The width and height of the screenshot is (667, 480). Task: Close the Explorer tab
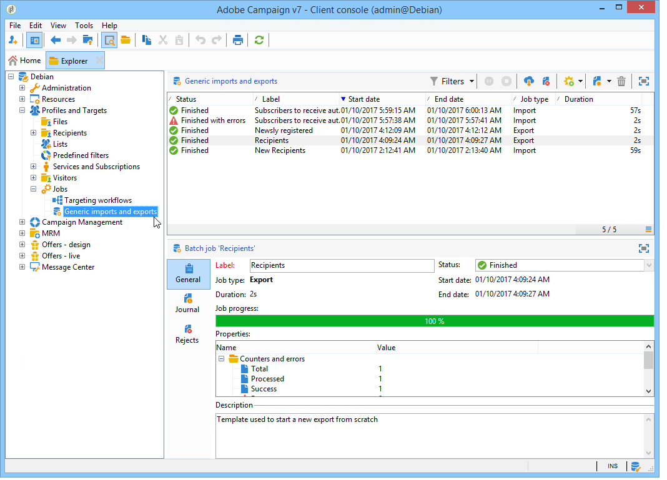pos(99,61)
